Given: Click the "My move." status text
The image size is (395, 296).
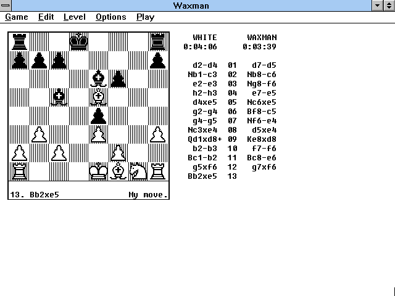Looking at the screenshot, I should click(x=148, y=195).
